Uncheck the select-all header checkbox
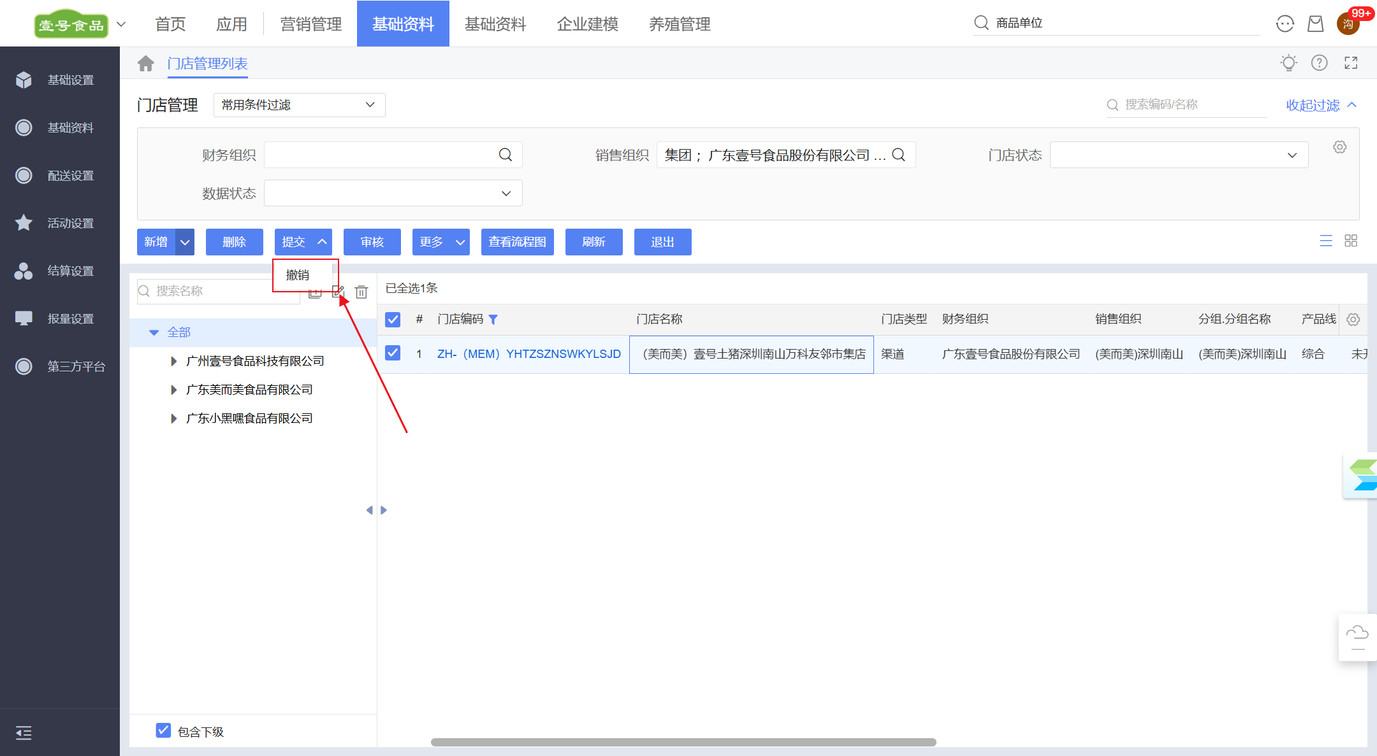The height and width of the screenshot is (756, 1377). (393, 319)
